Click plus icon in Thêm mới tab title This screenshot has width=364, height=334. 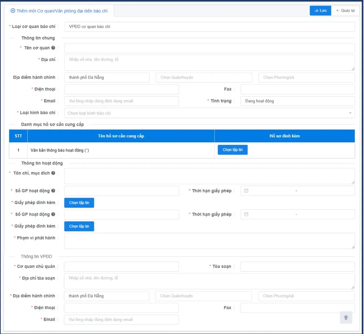[13, 11]
